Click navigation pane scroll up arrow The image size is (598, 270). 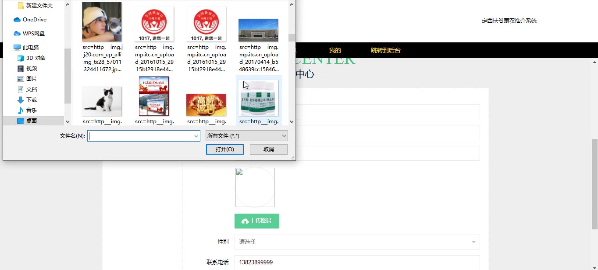coord(68,5)
